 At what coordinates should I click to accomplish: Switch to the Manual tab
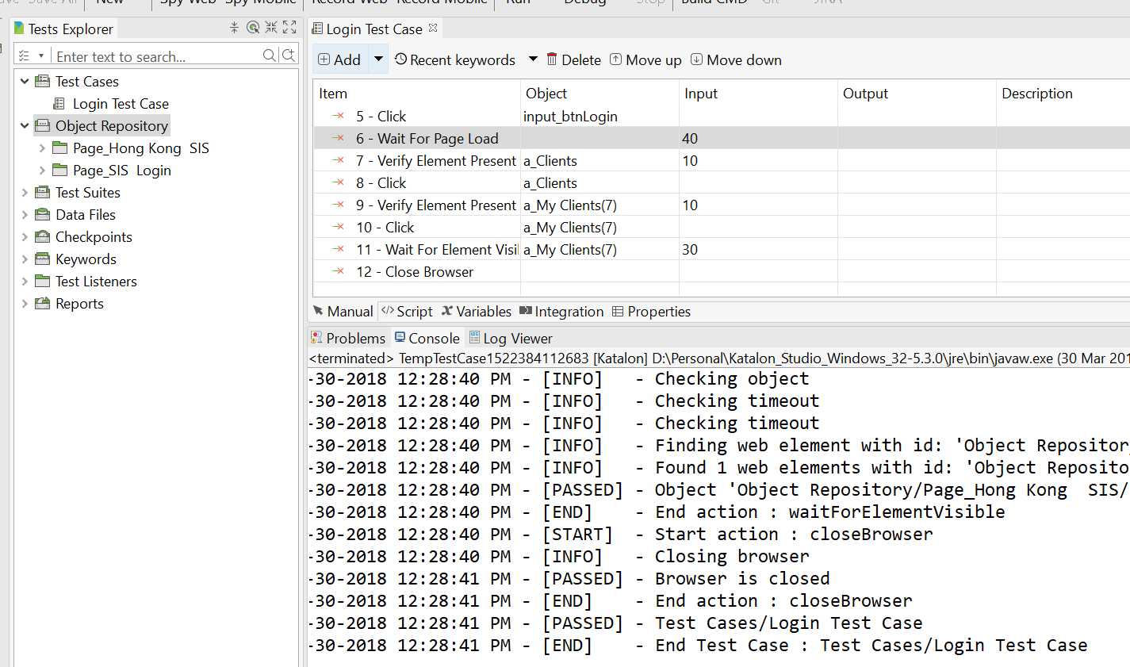point(343,311)
